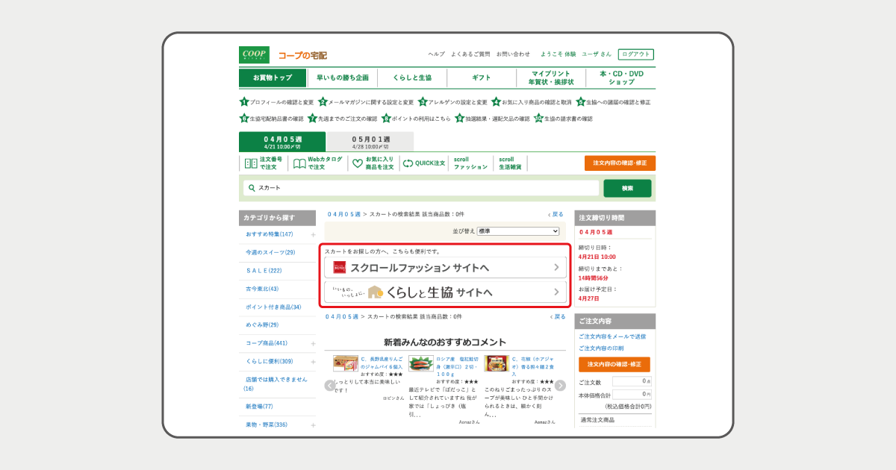Open star 1 プロフィールの確認と変更
This screenshot has height=470, width=896.
[x=276, y=102]
